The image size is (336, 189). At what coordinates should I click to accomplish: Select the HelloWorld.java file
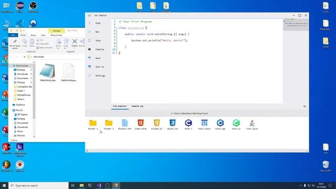[x=69, y=72]
